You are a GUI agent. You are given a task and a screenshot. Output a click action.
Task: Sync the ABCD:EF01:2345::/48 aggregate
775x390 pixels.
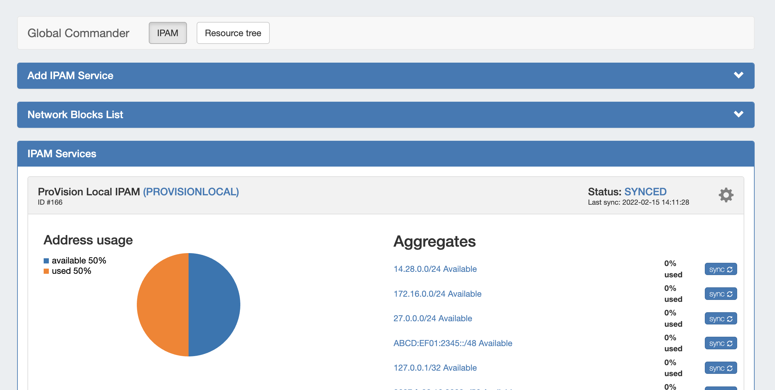click(720, 343)
